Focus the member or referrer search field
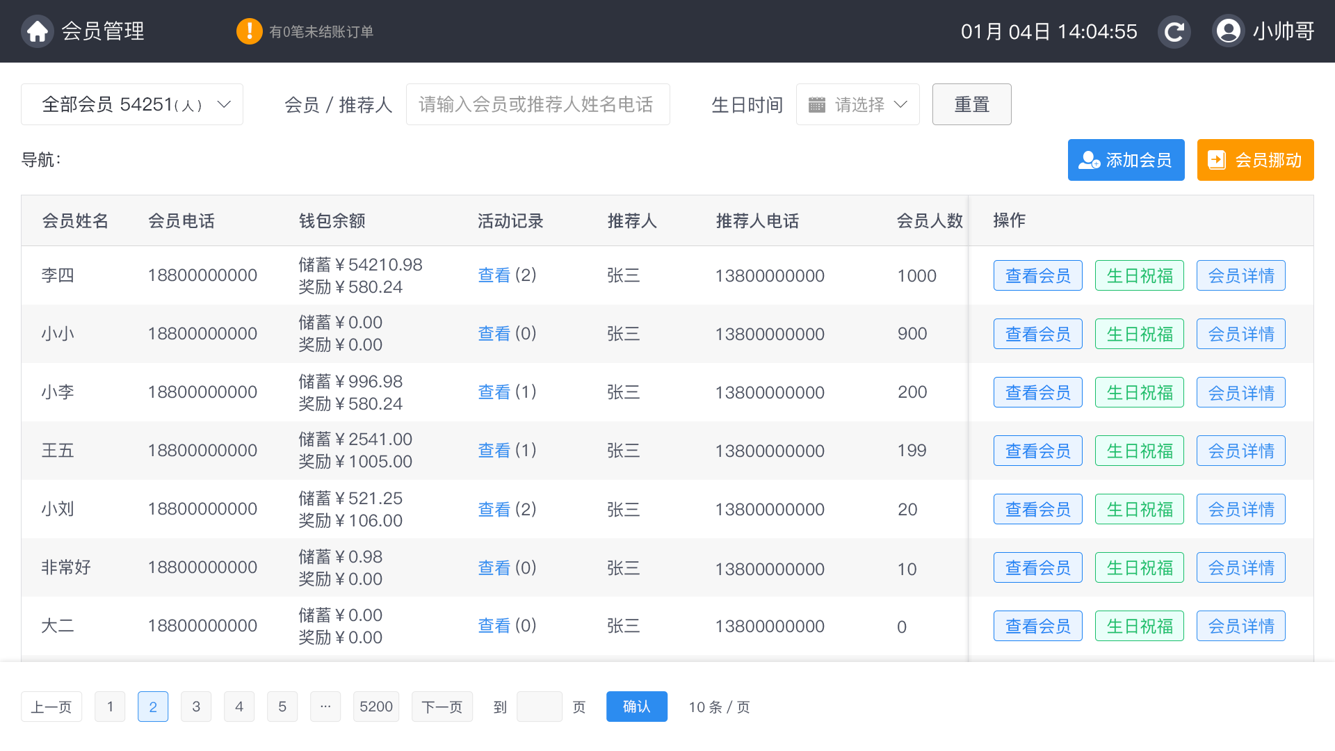1335x751 pixels. pyautogui.click(x=537, y=105)
